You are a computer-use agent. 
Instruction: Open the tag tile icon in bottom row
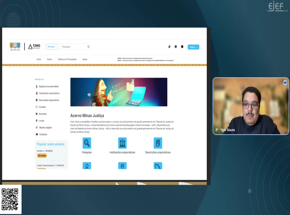point(158,166)
